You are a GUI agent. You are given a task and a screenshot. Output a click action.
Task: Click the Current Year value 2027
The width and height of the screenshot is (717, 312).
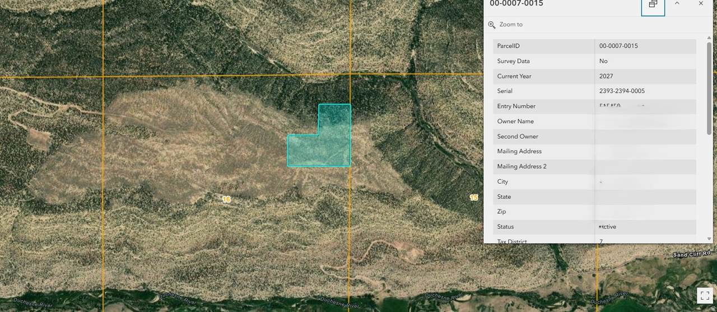(606, 76)
